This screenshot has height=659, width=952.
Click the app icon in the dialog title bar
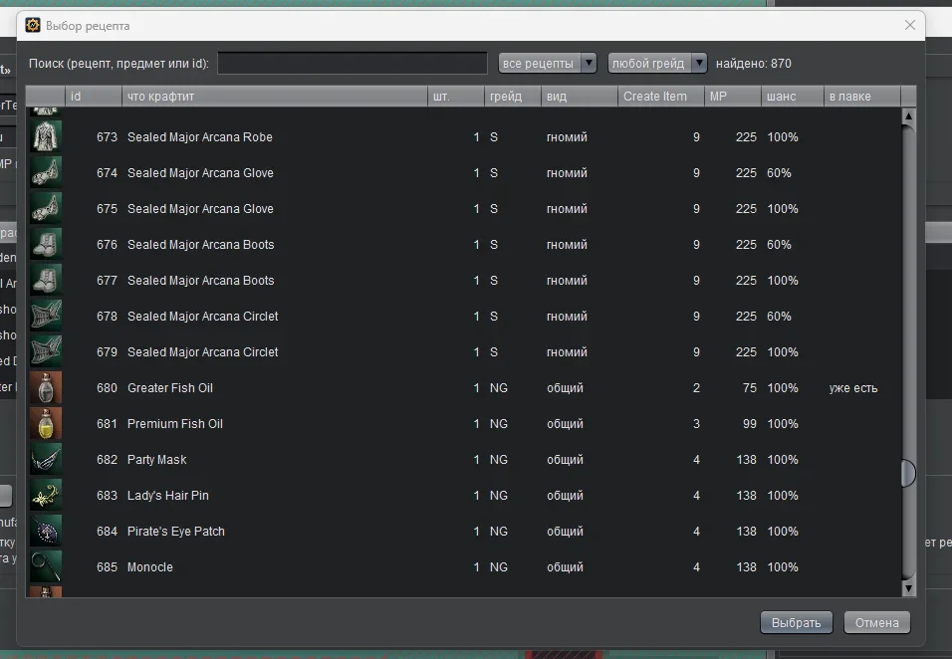[33, 25]
